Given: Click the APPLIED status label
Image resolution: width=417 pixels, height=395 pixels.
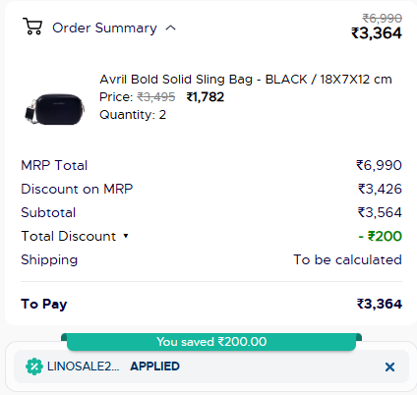Looking at the screenshot, I should 154,367.
